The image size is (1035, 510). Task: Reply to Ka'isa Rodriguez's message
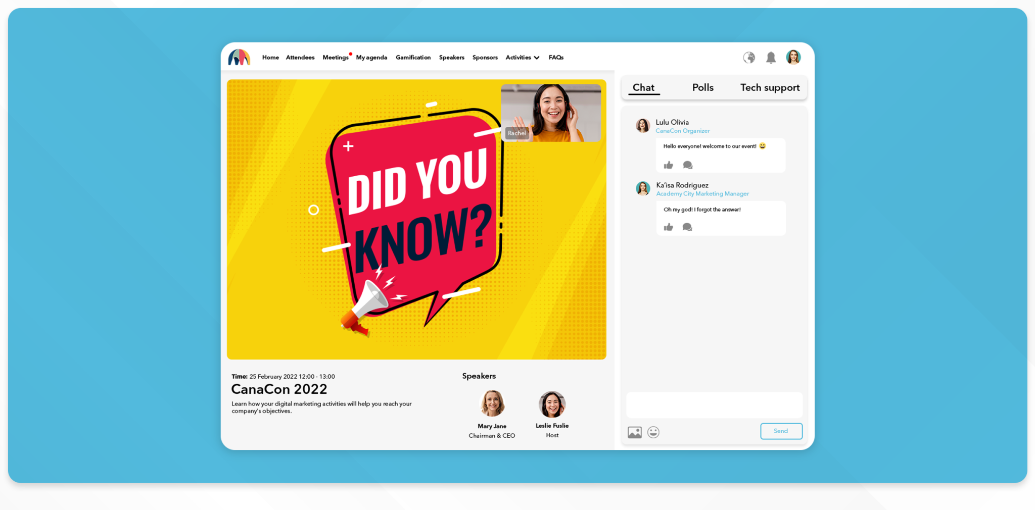click(x=687, y=227)
